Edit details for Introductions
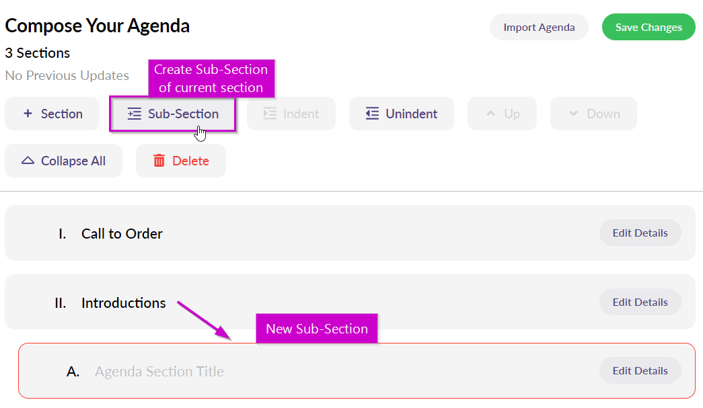The width and height of the screenshot is (703, 408). 639,302
